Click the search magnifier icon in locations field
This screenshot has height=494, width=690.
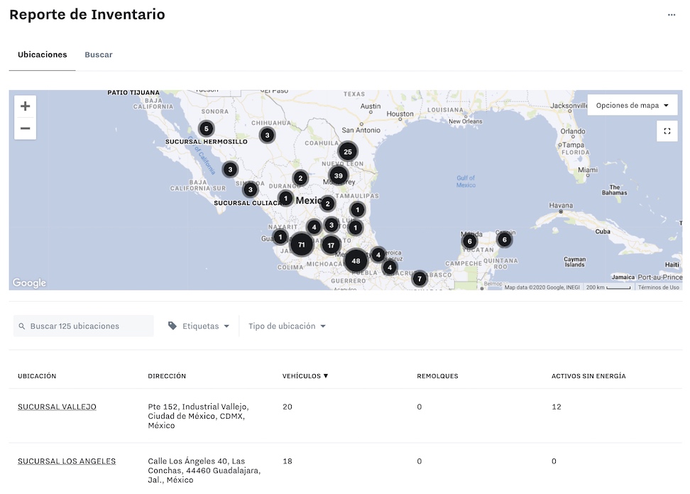(x=21, y=326)
